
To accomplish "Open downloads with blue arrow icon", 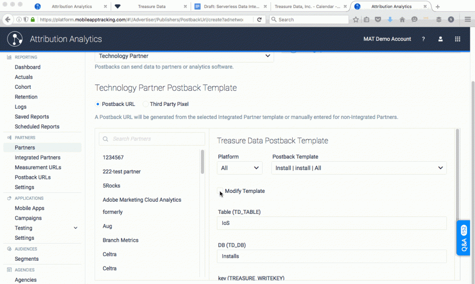I will 390,20.
